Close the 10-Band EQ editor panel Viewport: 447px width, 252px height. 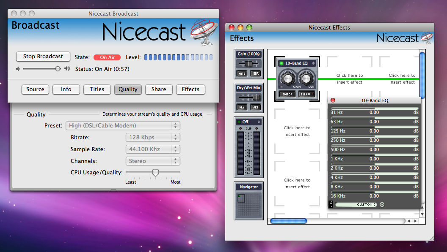click(333, 100)
